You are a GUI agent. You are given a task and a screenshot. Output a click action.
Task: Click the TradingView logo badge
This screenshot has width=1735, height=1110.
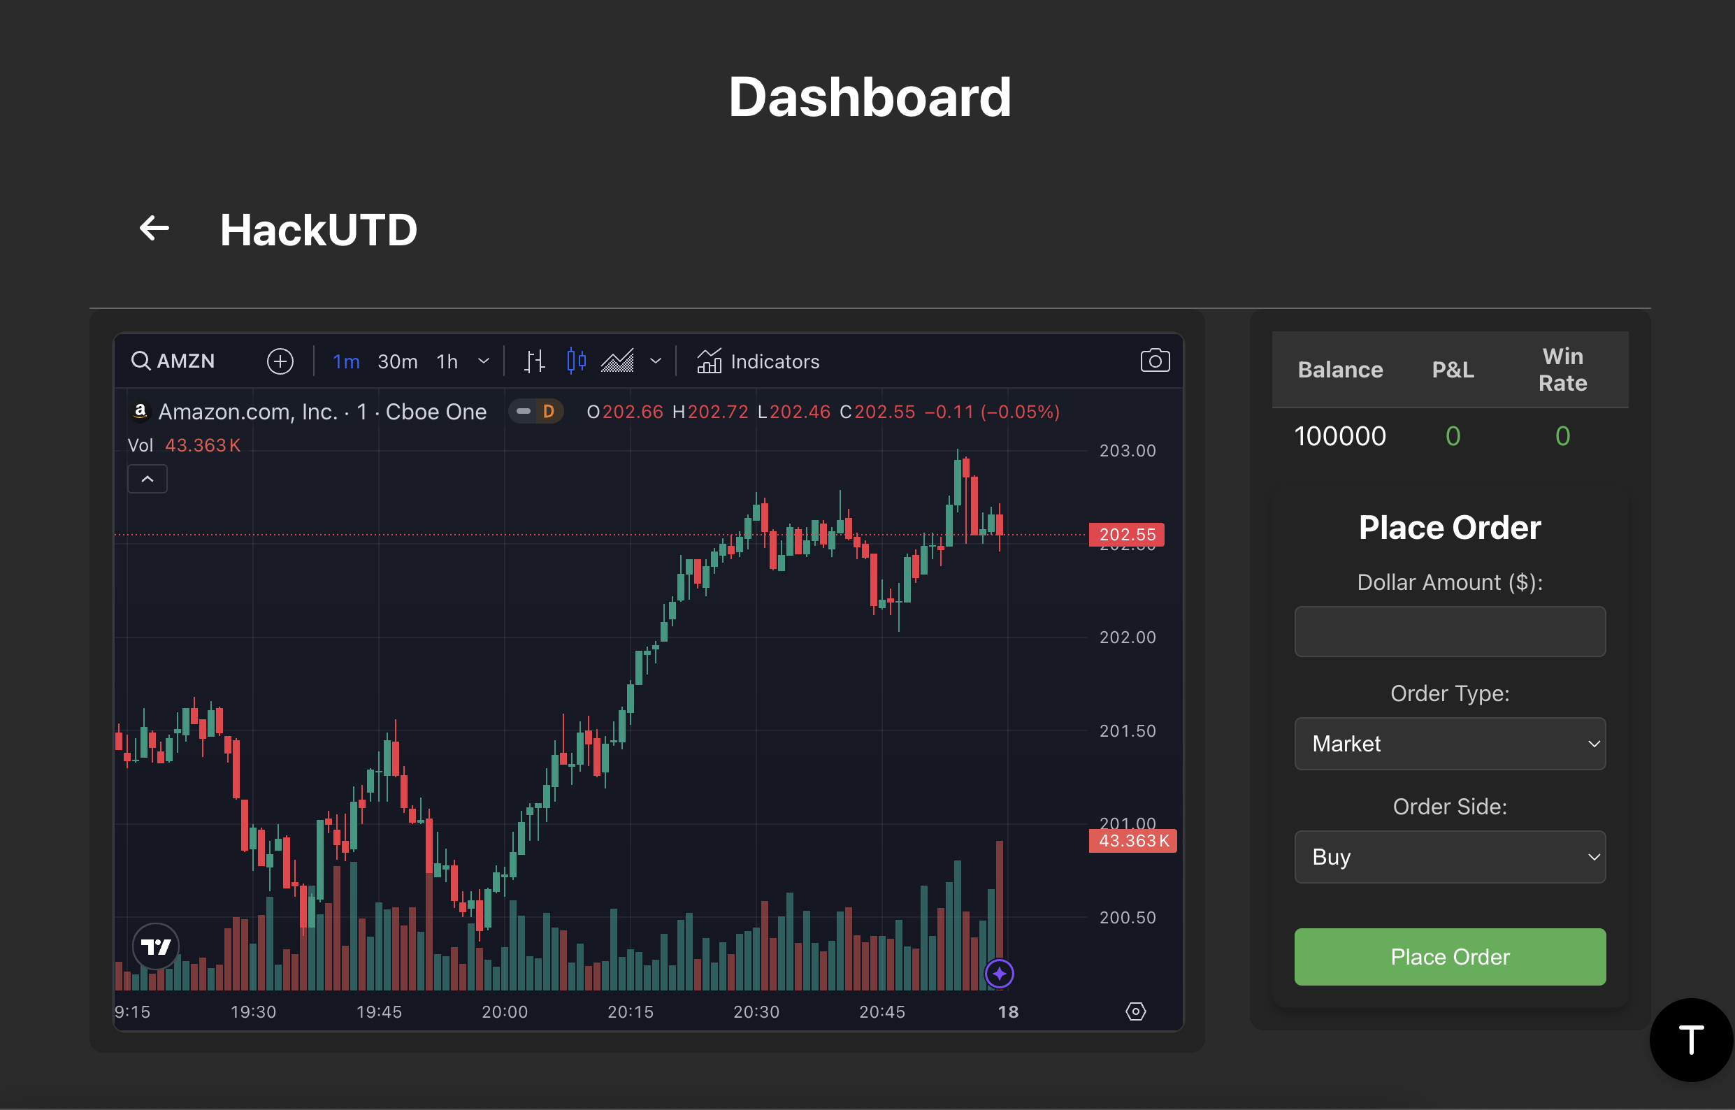point(156,946)
